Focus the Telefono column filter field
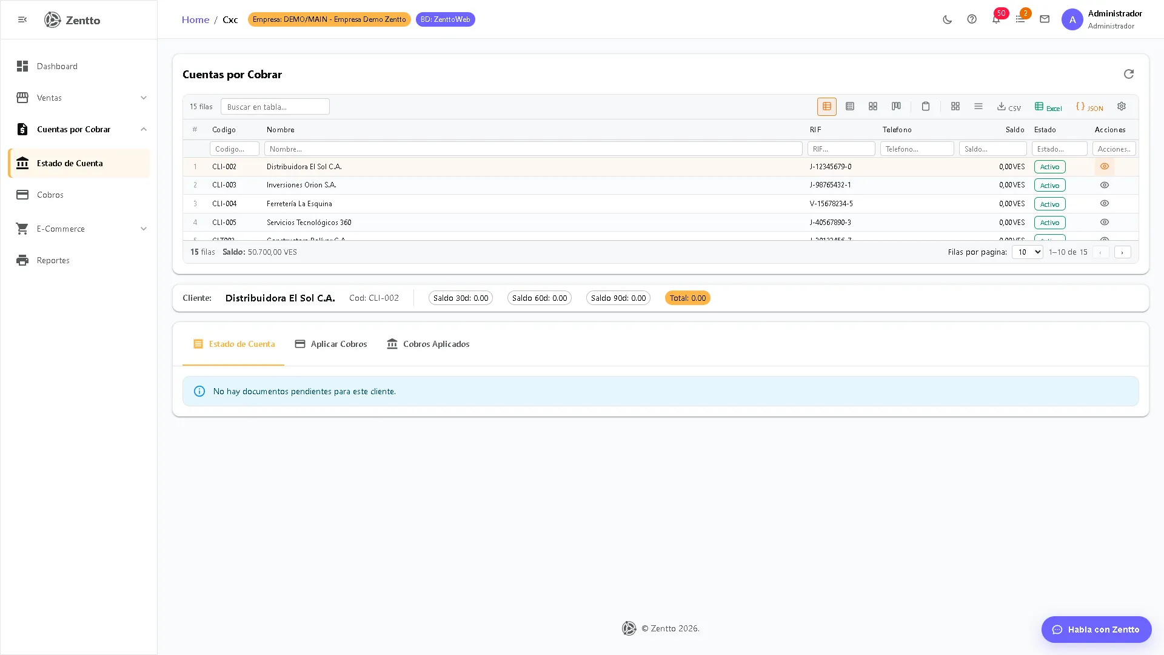The image size is (1164, 655). pos(917,149)
